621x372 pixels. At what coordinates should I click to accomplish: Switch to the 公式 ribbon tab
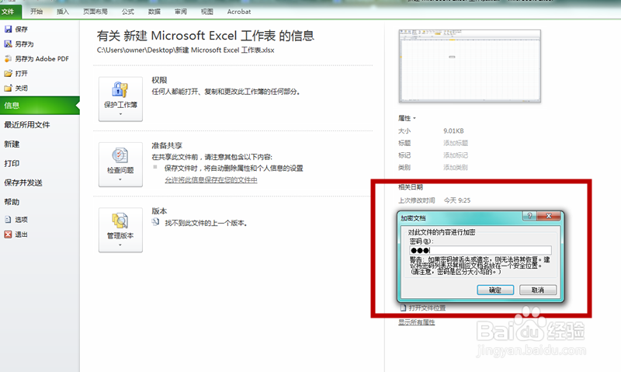point(127,12)
